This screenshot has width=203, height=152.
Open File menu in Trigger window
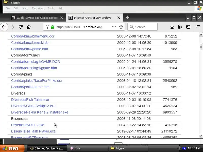(8, 8)
